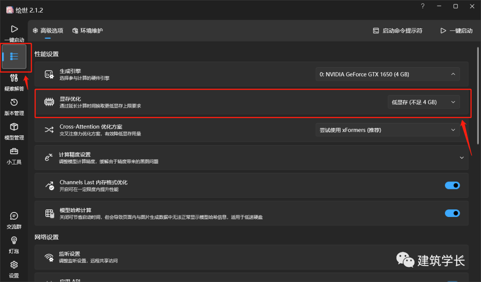Image resolution: width=481 pixels, height=282 pixels.
Task: Disable 模型哈希计算
Action: pos(452,213)
